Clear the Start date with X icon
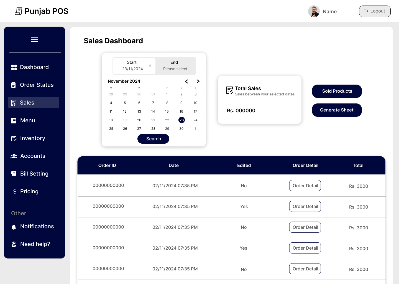The width and height of the screenshot is (399, 284). [150, 66]
